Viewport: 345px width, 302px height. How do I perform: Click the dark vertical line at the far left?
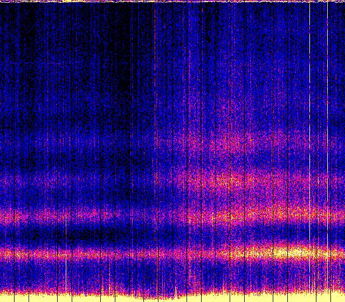pyautogui.click(x=20, y=135)
